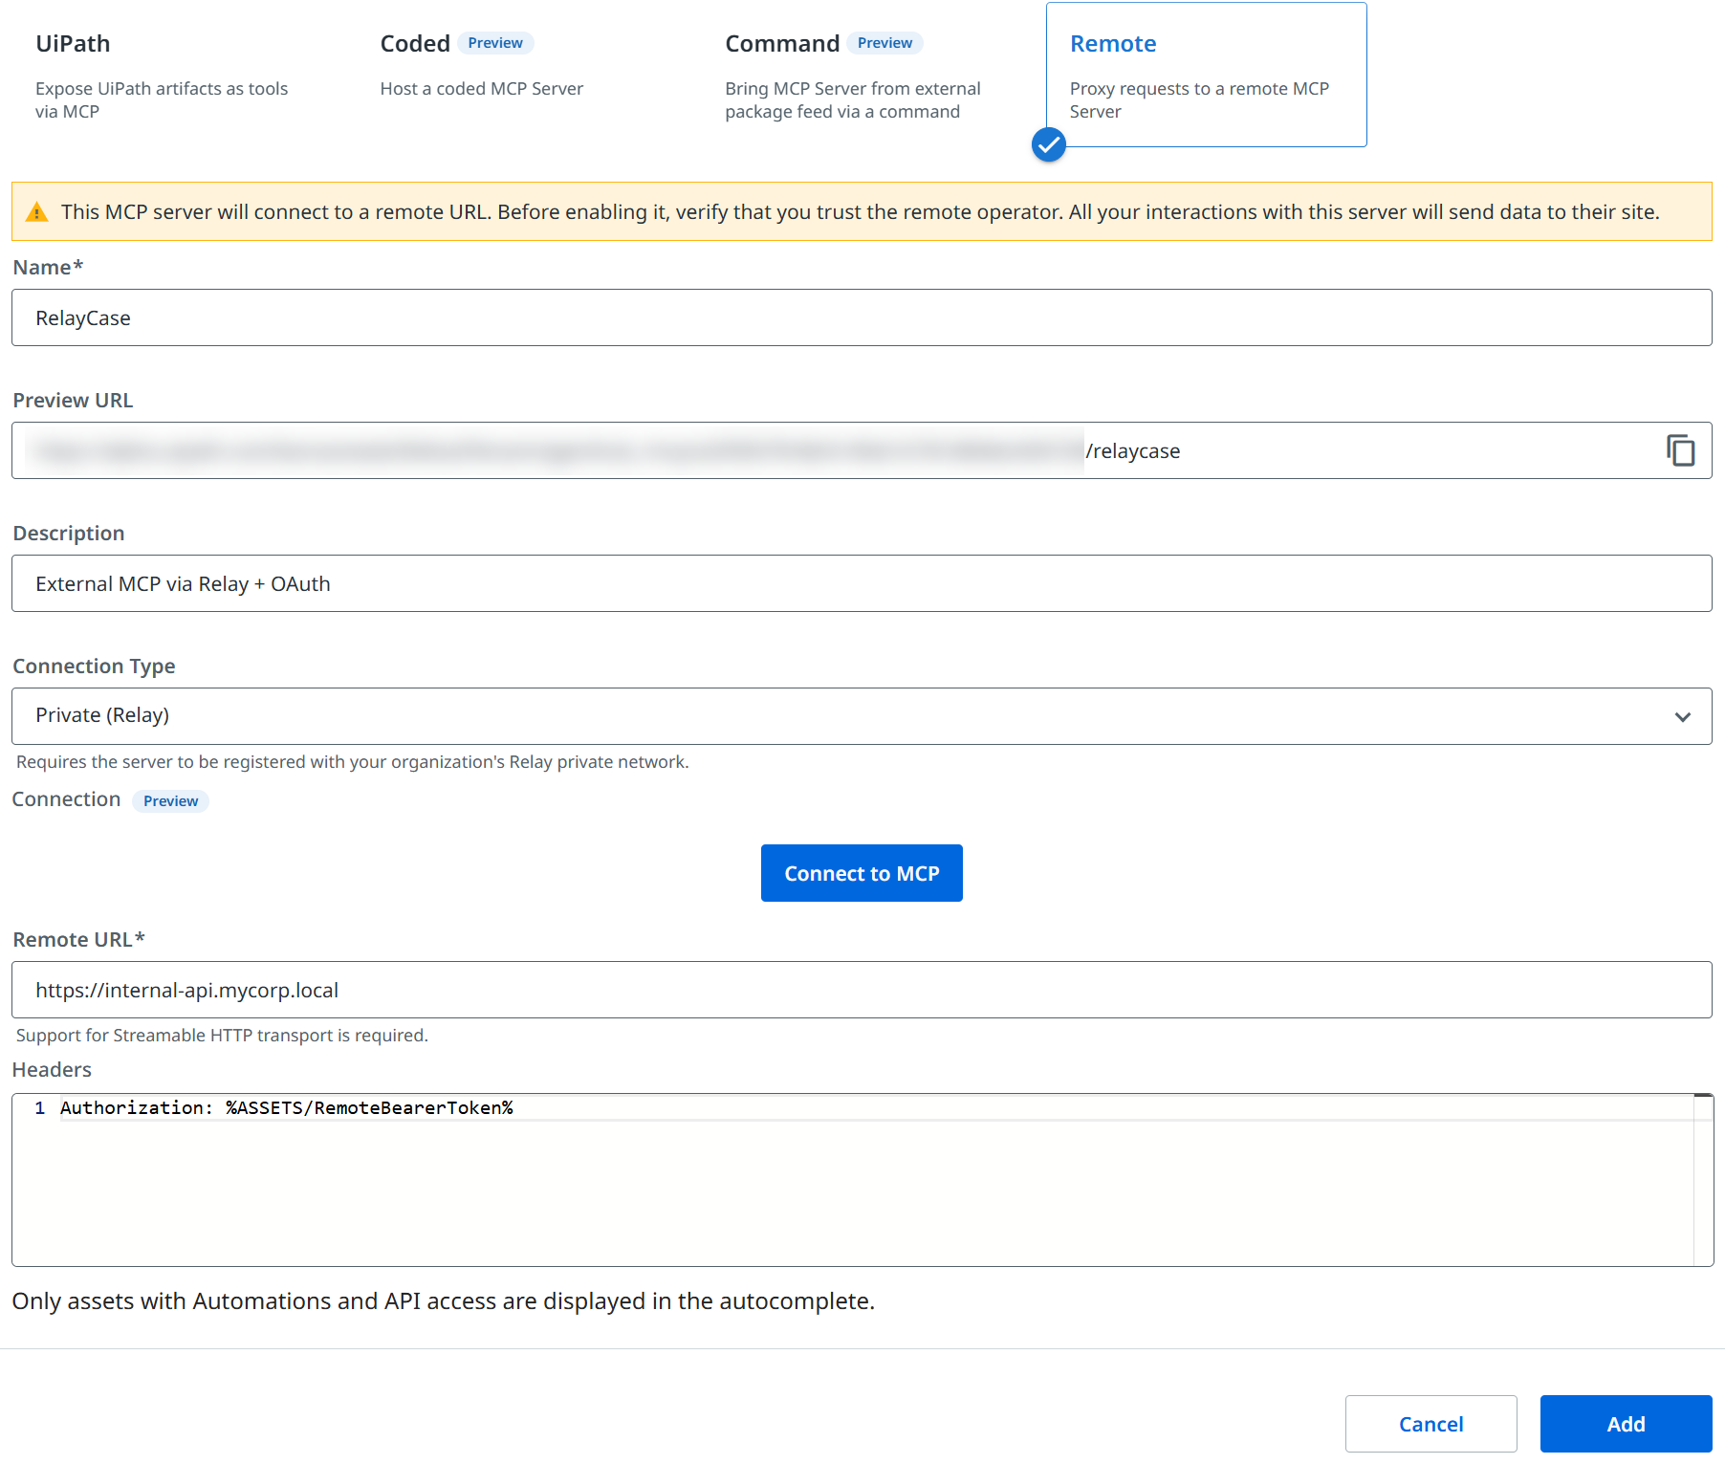Click the empty area of the Headers code editor
Screen dimensions: 1725x1464
click(x=861, y=1195)
